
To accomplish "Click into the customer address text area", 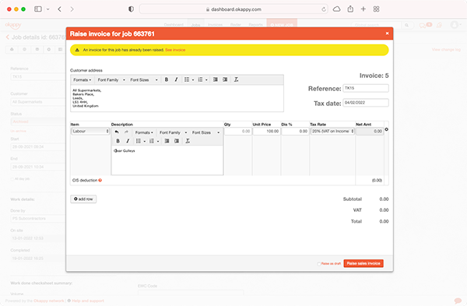I will pos(177,98).
